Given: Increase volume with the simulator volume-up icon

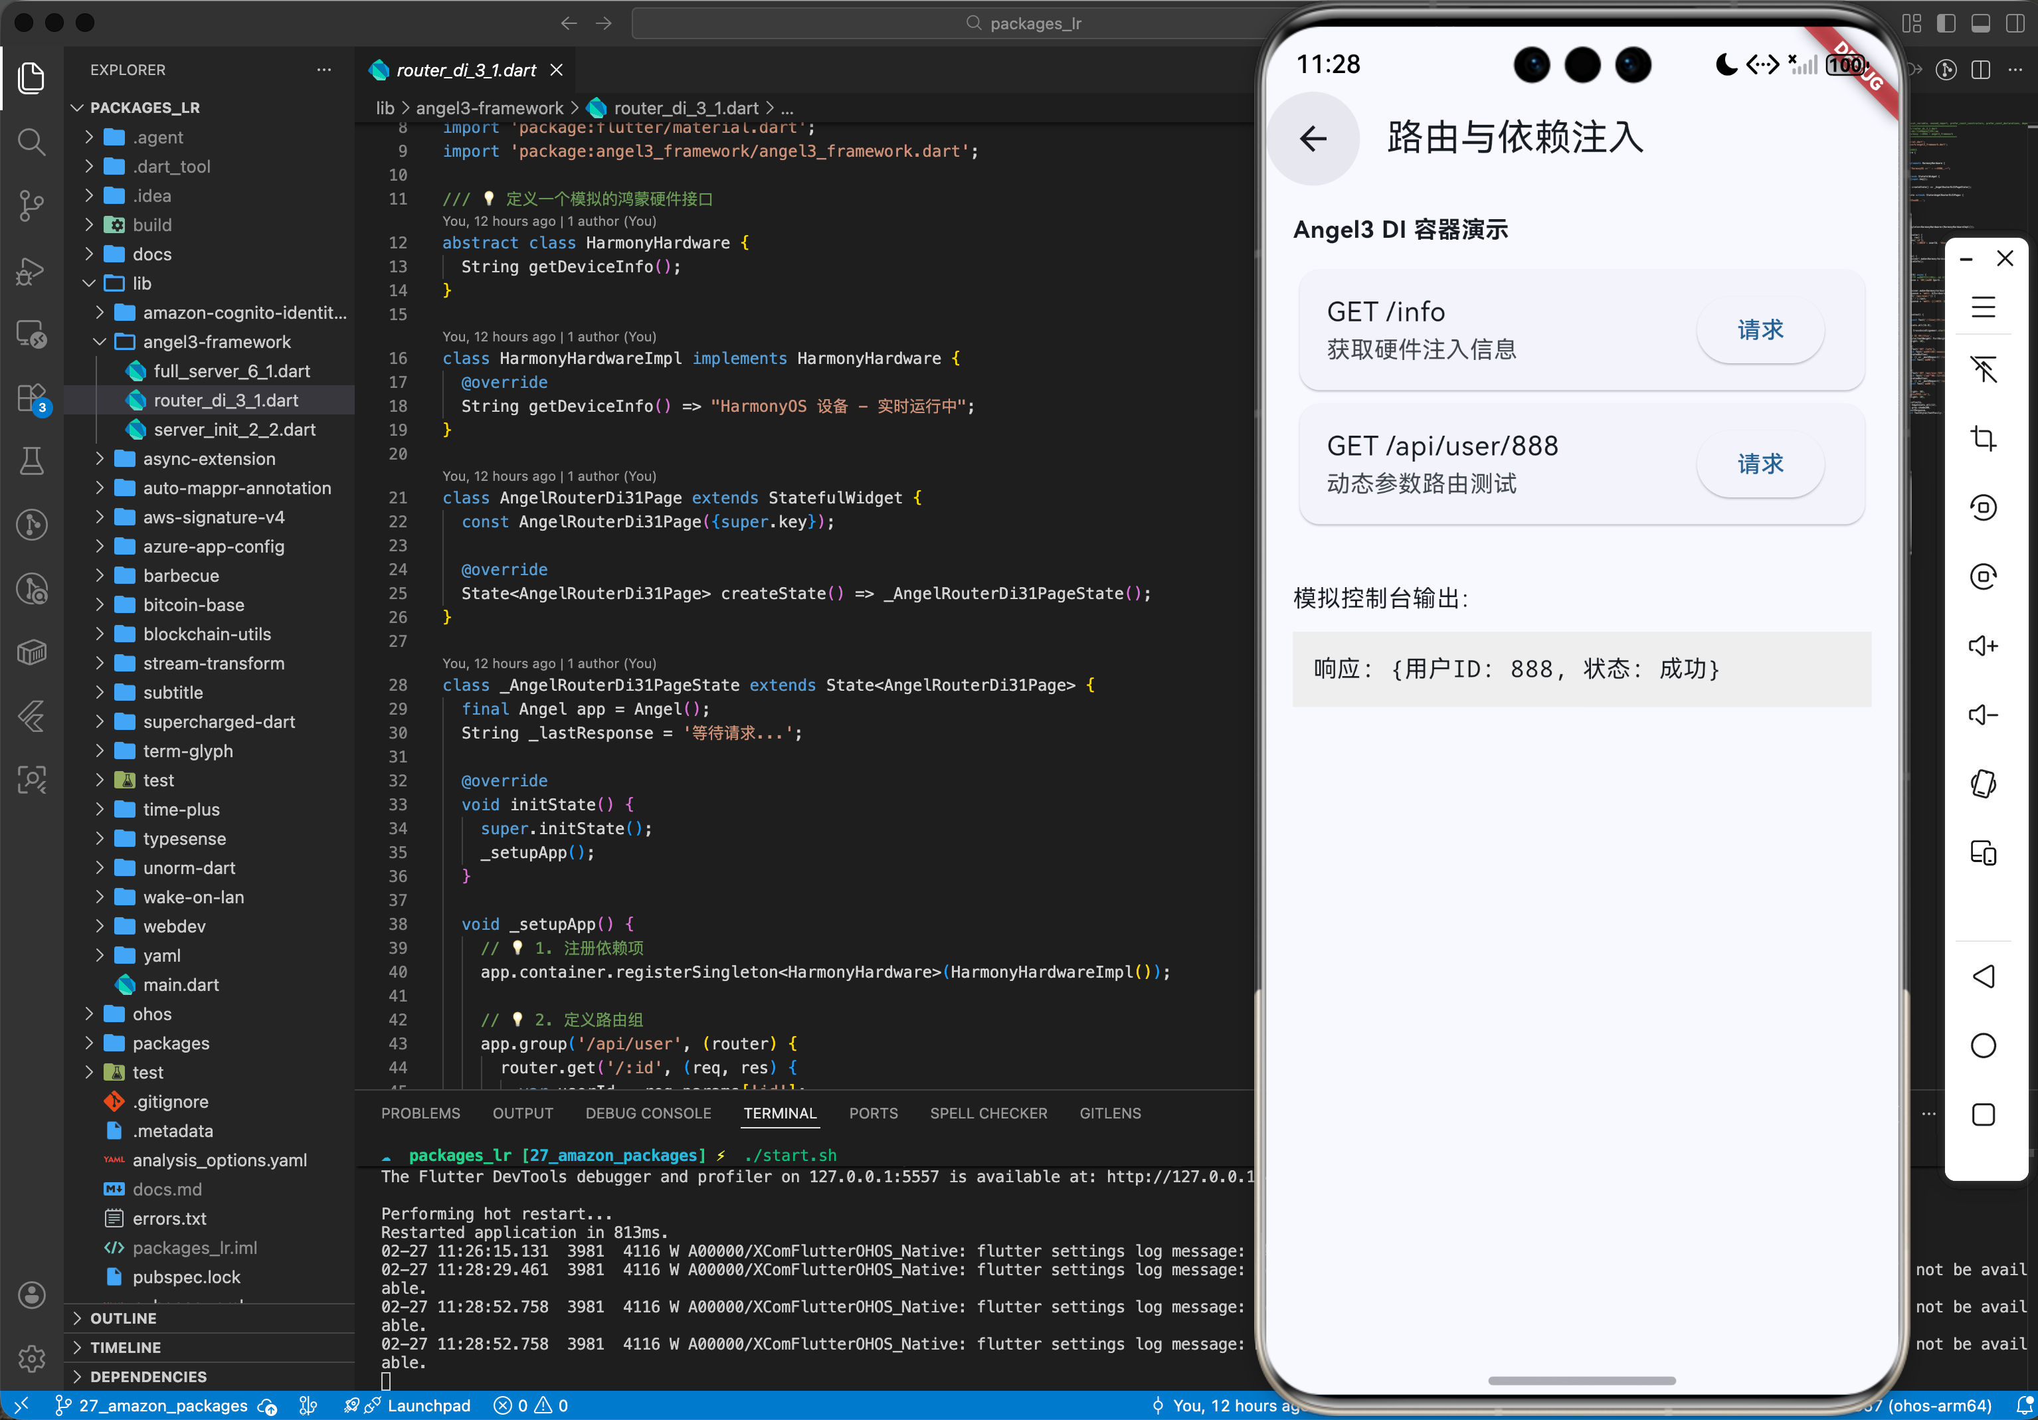Looking at the screenshot, I should 1985,645.
